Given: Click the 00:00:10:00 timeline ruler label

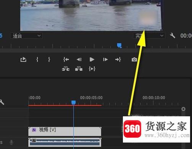Looking at the screenshot, I should tap(154, 98).
